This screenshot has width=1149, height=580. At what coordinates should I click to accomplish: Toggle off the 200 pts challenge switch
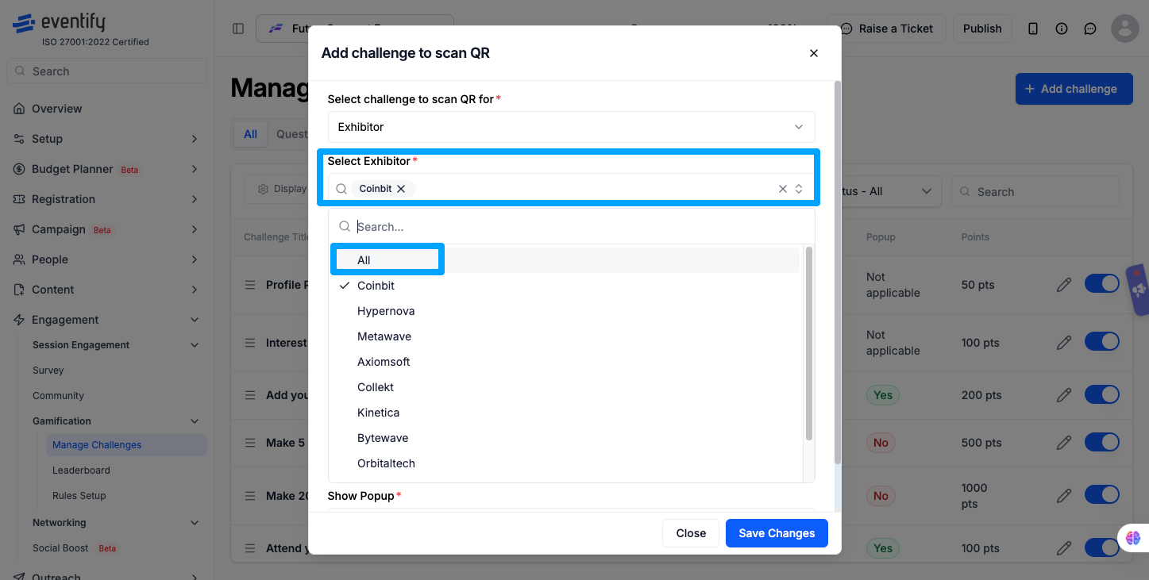click(1101, 394)
